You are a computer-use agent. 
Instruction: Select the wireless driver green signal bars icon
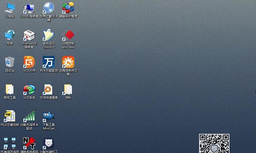29,116
